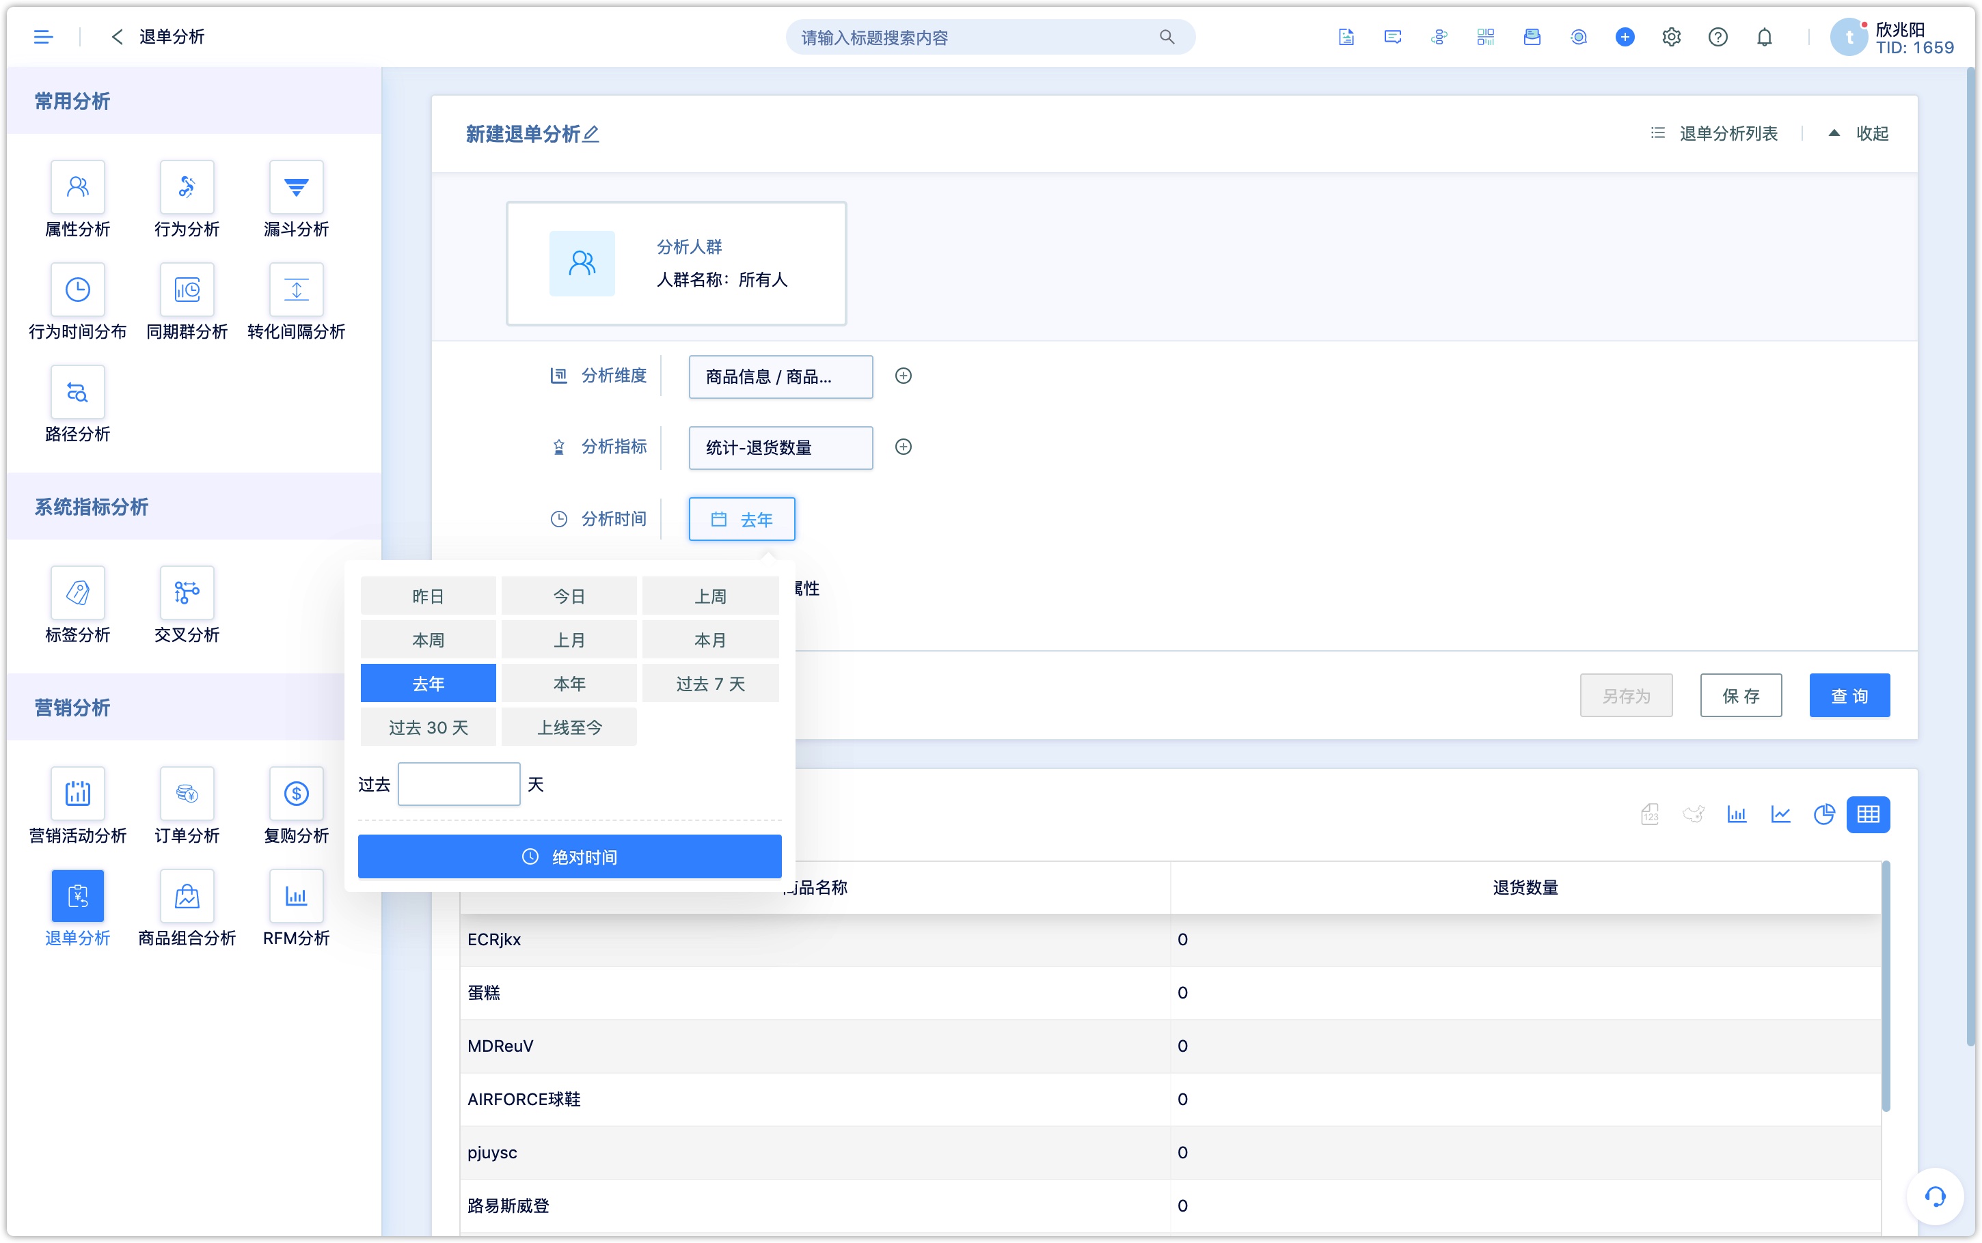Screen dimensions: 1982x1243
Task: Click the AIRFORCE球鞋 row
Action: tap(1169, 1100)
